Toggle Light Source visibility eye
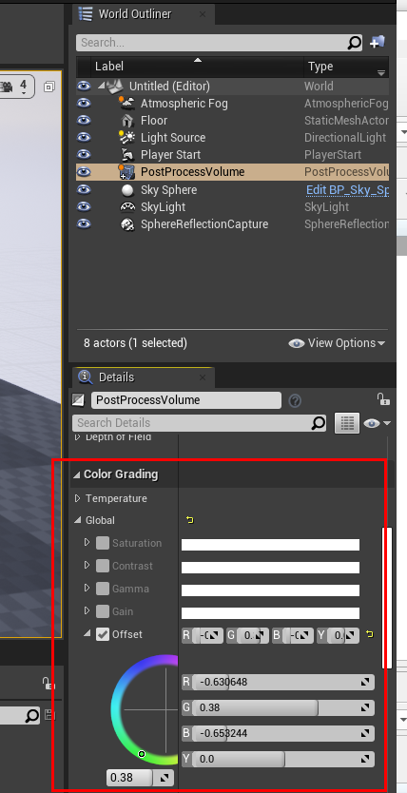This screenshot has height=793, width=407. pos(84,138)
